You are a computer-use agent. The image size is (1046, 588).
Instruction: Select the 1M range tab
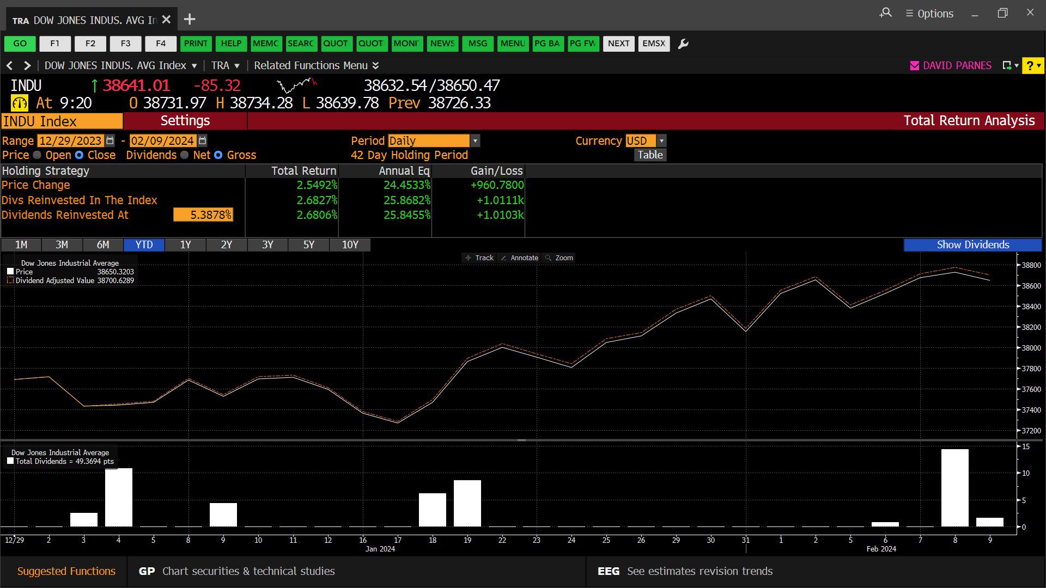click(21, 245)
